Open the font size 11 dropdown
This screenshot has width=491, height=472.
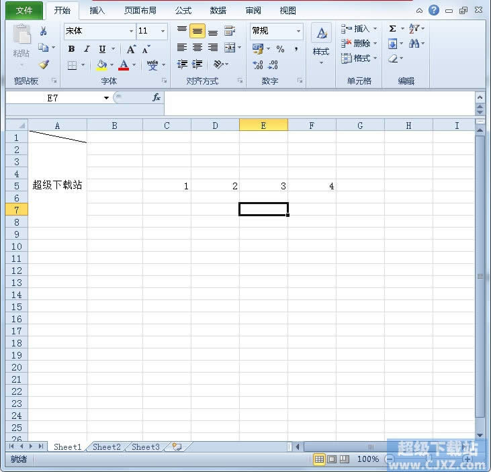[x=163, y=31]
